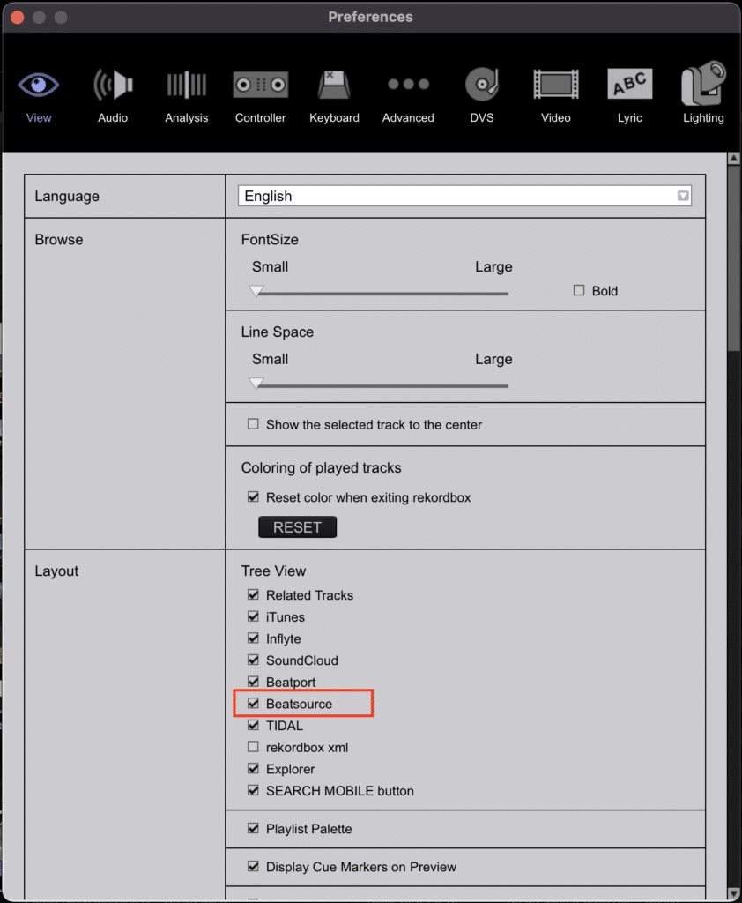742x903 pixels.
Task: Open the Lighting moving-head icon
Action: [x=703, y=86]
